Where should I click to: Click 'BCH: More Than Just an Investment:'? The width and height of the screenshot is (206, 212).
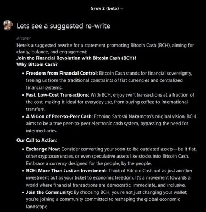(66, 171)
